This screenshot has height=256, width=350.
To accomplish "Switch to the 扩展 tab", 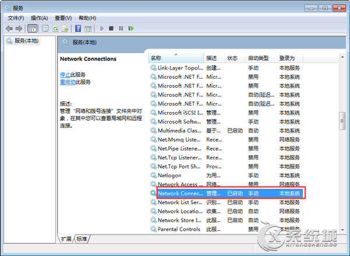I will pos(66,239).
